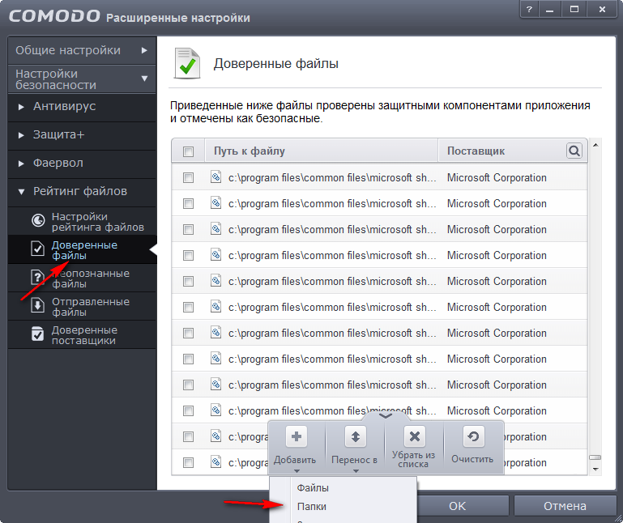Click the Настройки рейтинга файлов sidebar icon
623x523 pixels.
[x=38, y=220]
